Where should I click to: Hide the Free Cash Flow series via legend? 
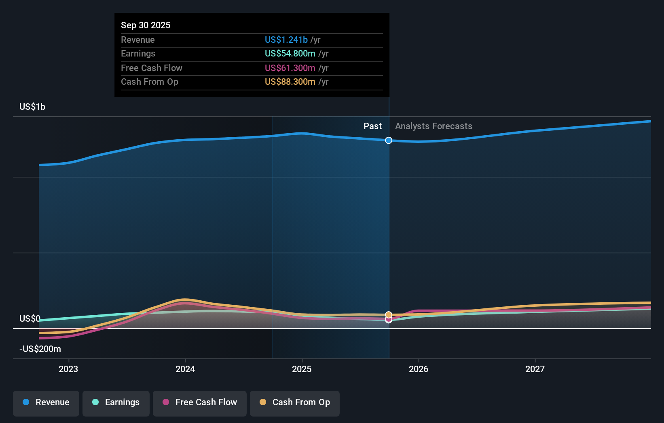[199, 402]
